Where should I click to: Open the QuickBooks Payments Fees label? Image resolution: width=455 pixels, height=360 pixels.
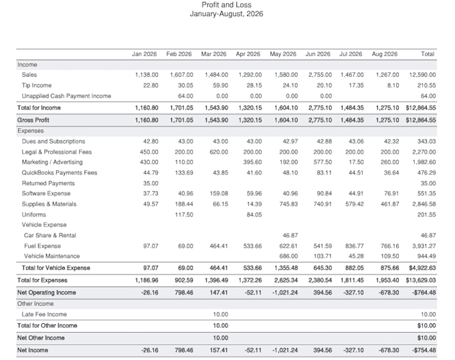click(x=59, y=173)
